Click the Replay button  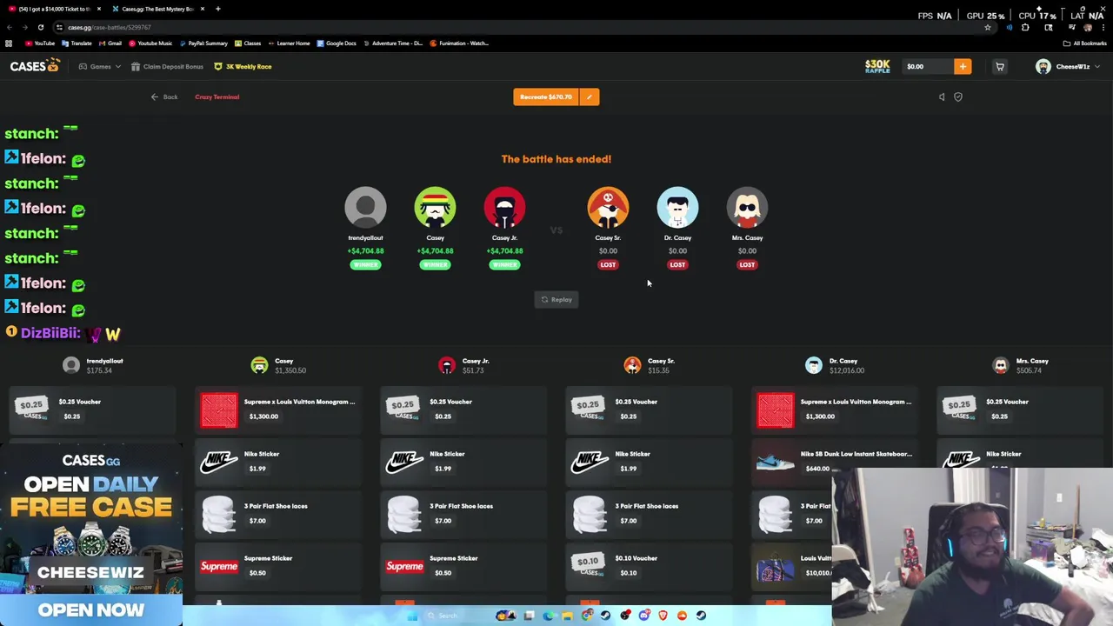556,299
